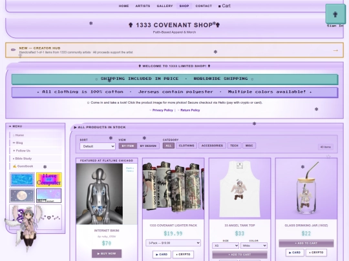The height and width of the screenshot is (261, 349).
Task: Pay by Crypto for Glass Drinking Jar
Action: tap(316, 253)
